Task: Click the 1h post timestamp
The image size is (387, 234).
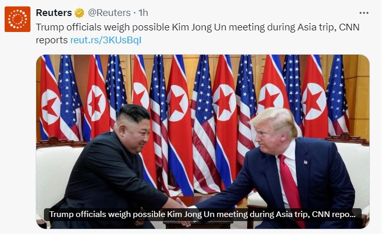Action: [x=143, y=13]
